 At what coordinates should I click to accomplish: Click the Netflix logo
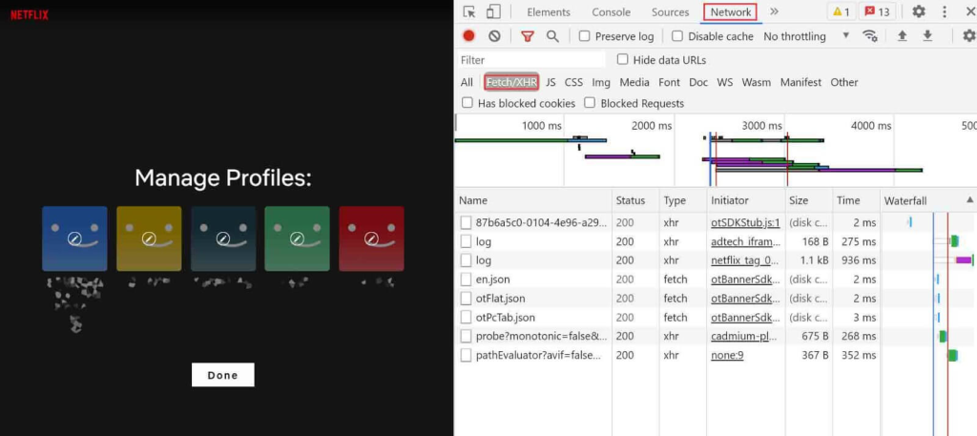pos(30,14)
